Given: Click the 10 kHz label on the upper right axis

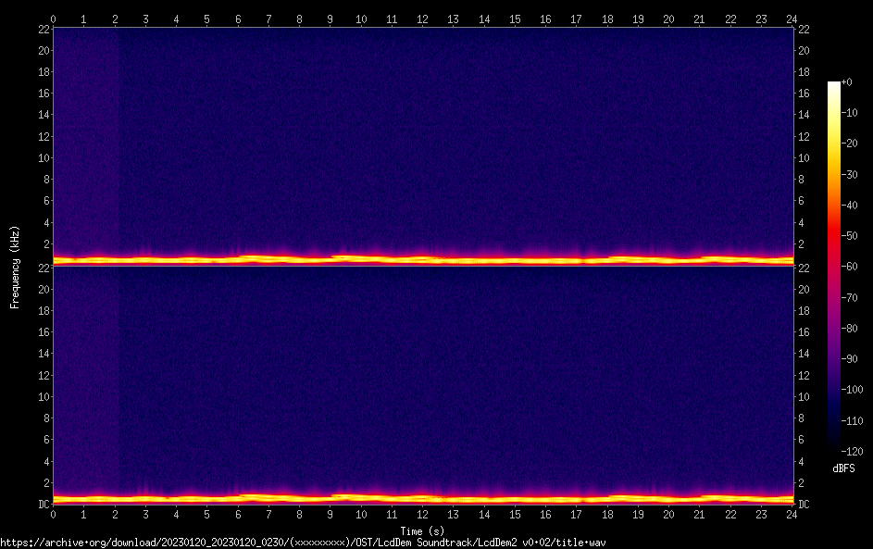Looking at the screenshot, I should [x=803, y=157].
